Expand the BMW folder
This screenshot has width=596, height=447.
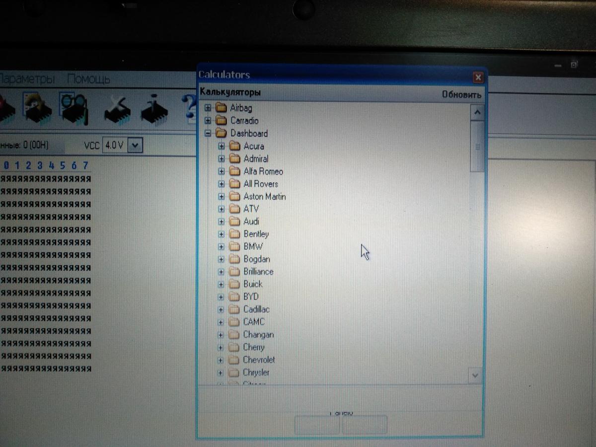(222, 246)
